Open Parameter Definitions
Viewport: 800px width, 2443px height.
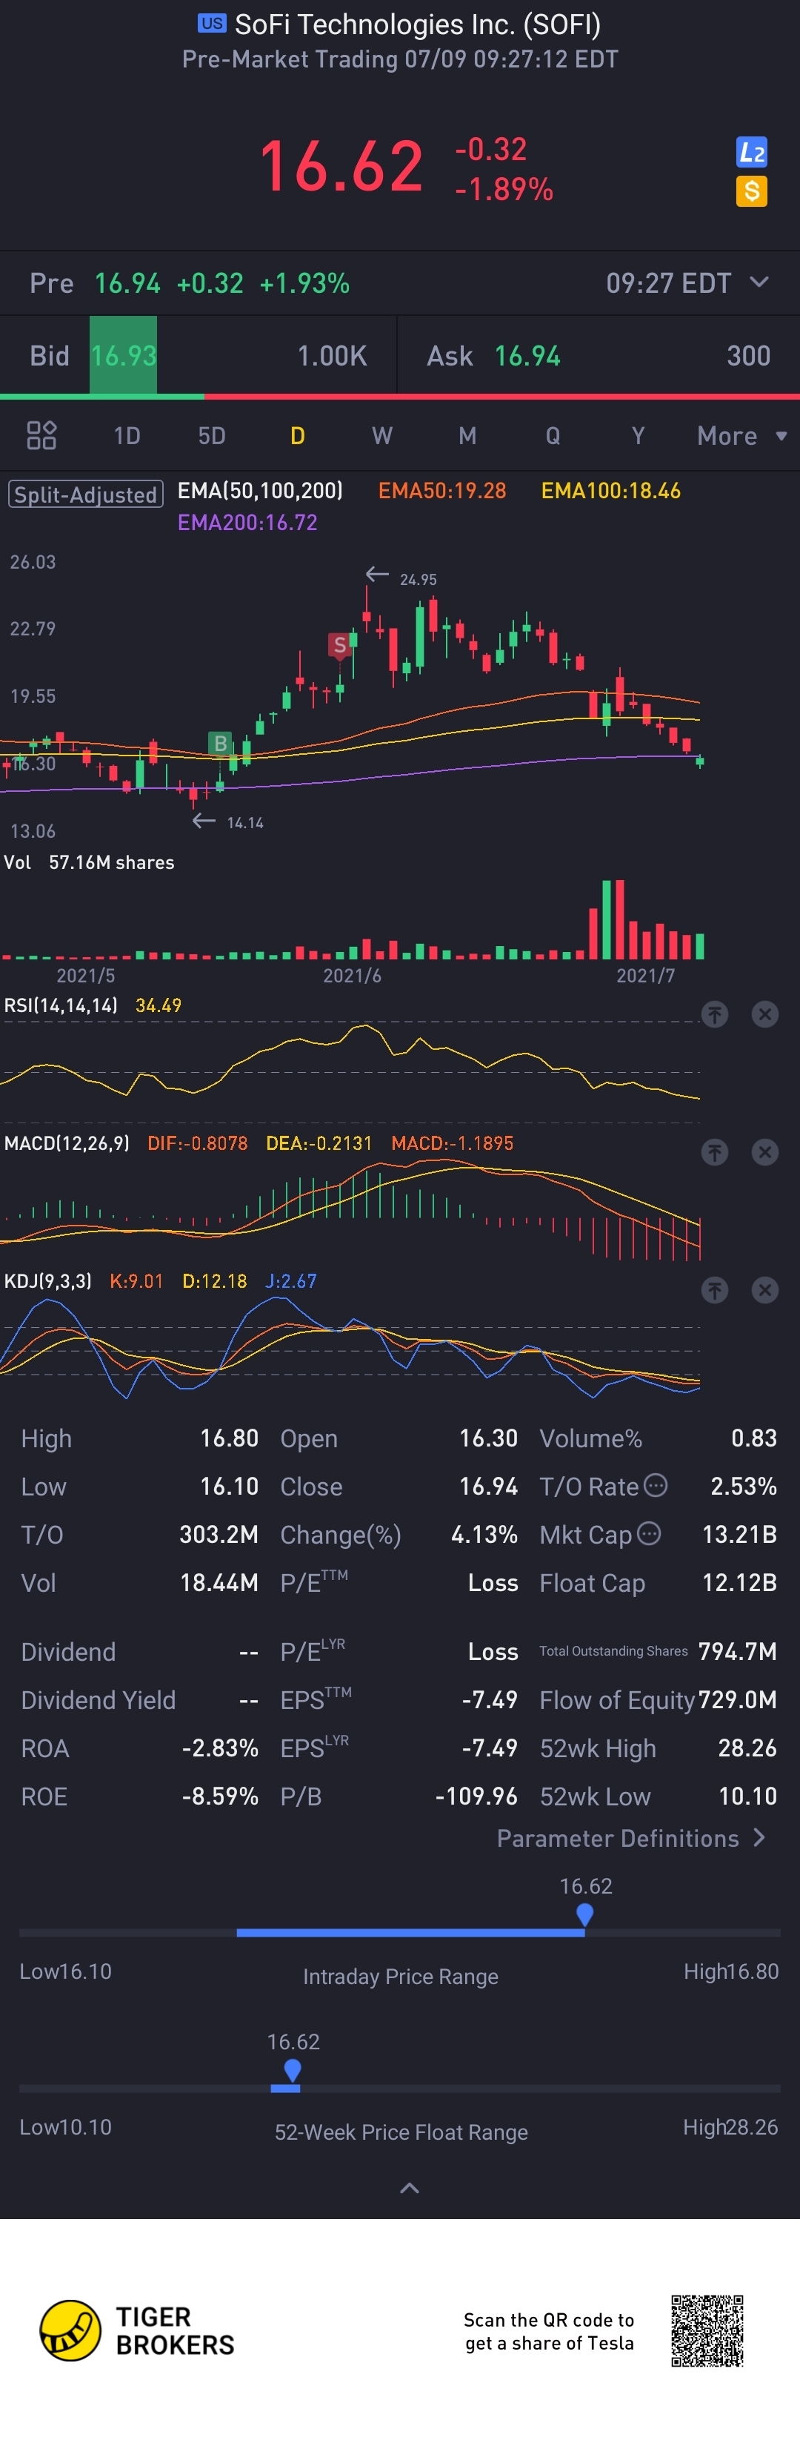630,1838
